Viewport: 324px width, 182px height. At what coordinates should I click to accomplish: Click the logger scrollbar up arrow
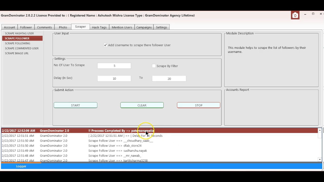[x=320, y=130]
